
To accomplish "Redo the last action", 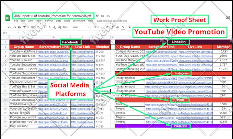I will [x=14, y=27].
